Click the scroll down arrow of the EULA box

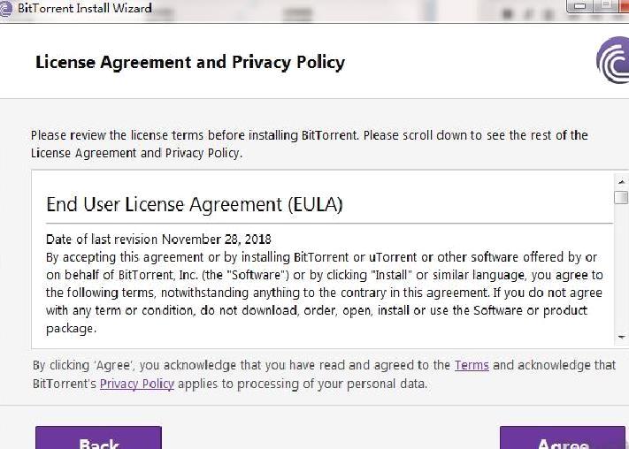point(621,337)
